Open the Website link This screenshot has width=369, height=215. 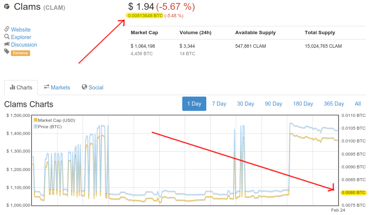point(21,30)
